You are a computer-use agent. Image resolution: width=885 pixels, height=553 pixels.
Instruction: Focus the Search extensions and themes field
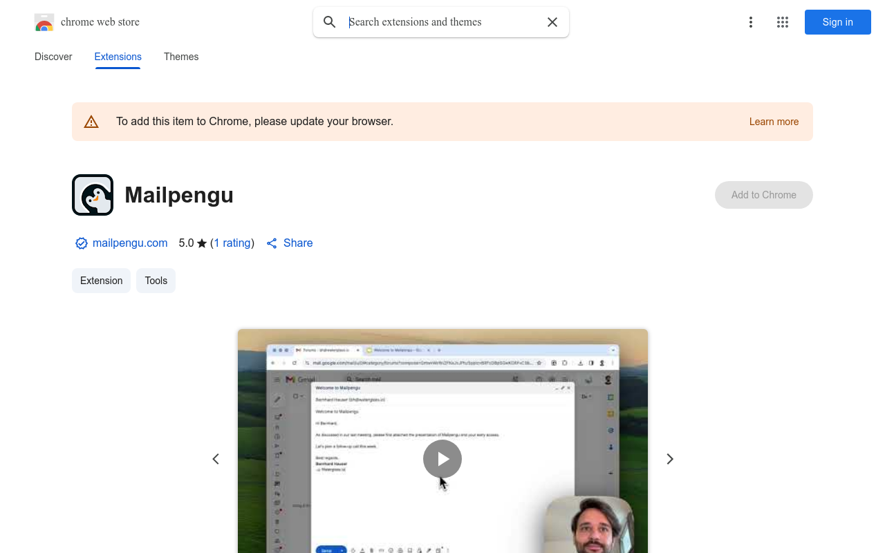(442, 22)
